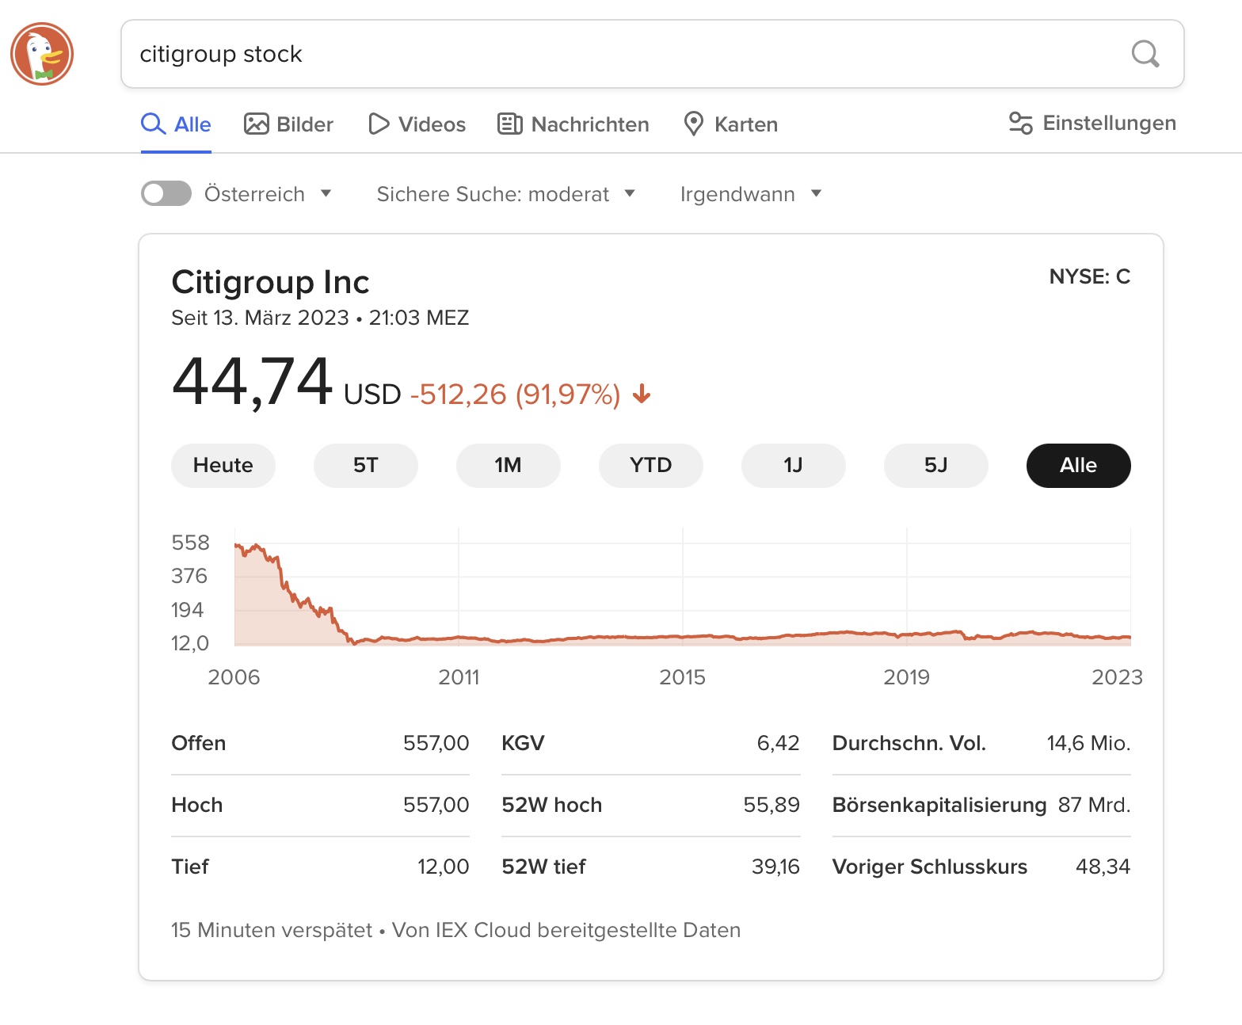Click the search magnifier icon in search box

tap(1145, 54)
